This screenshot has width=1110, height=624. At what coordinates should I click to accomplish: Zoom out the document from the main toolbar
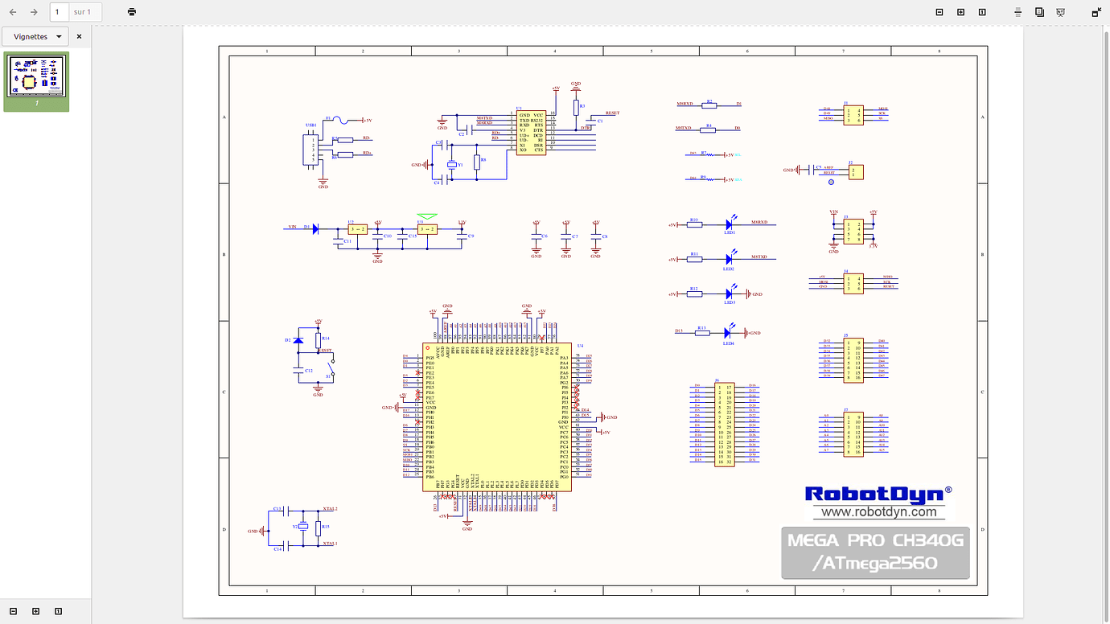tap(939, 12)
